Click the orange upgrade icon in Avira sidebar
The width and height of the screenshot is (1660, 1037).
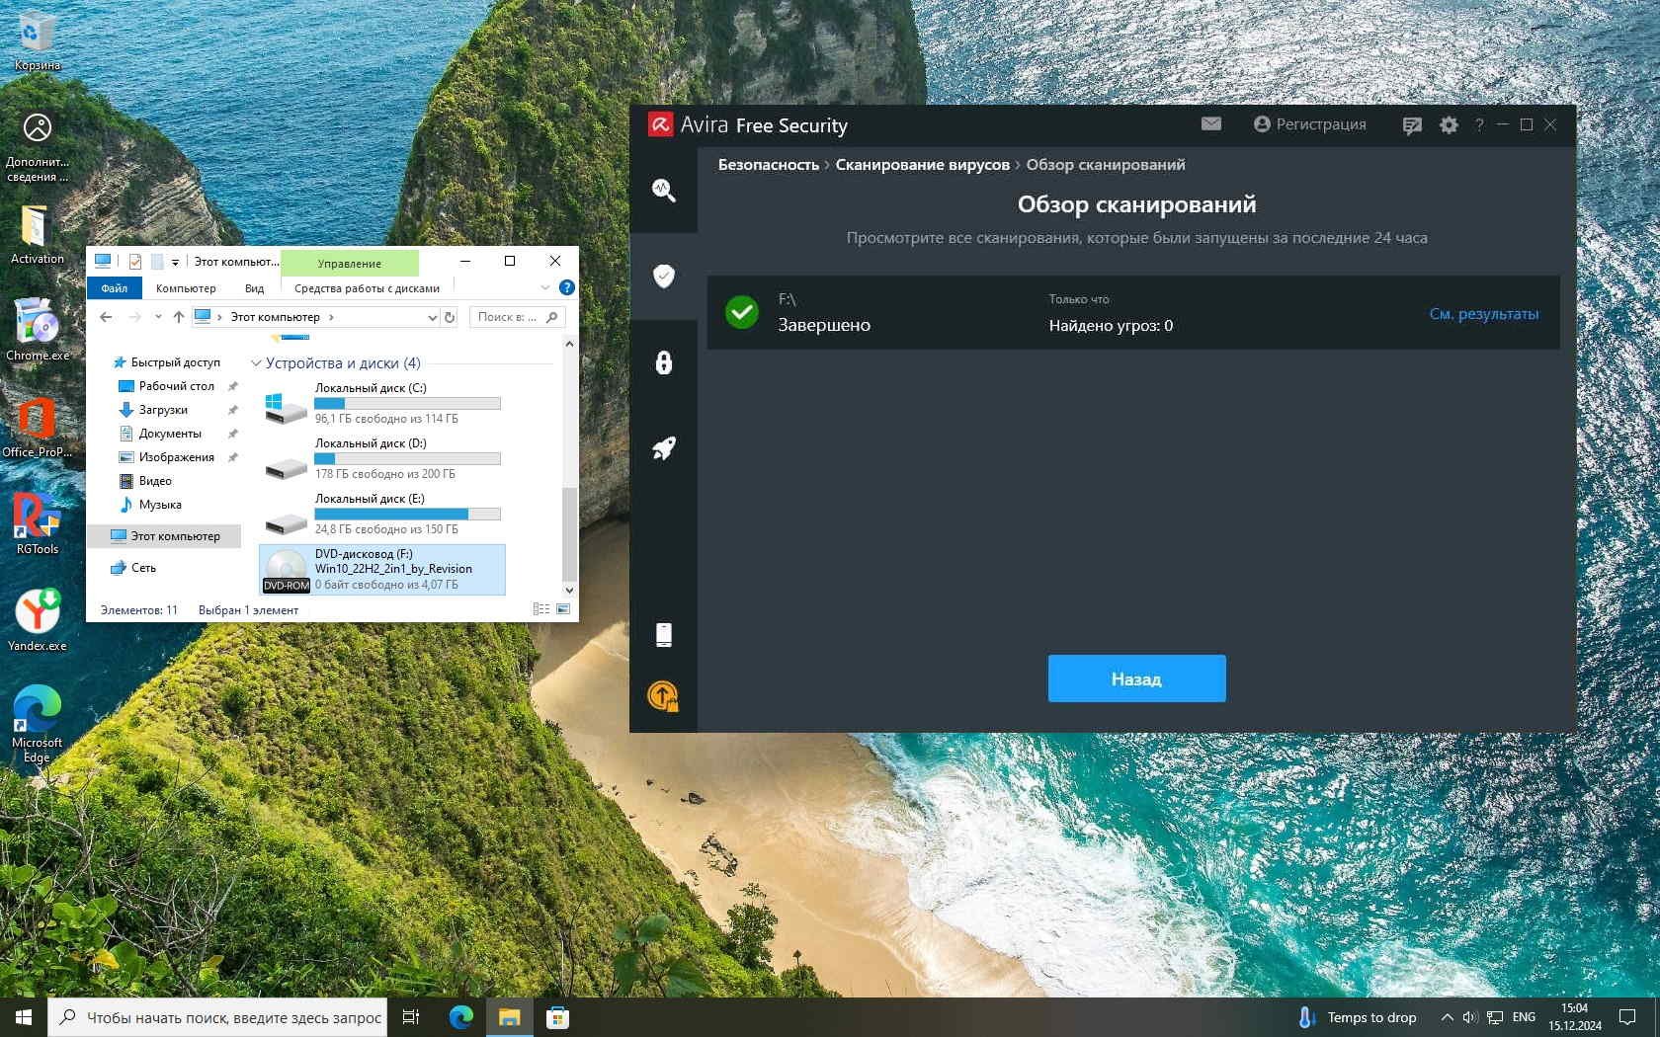[x=663, y=696]
